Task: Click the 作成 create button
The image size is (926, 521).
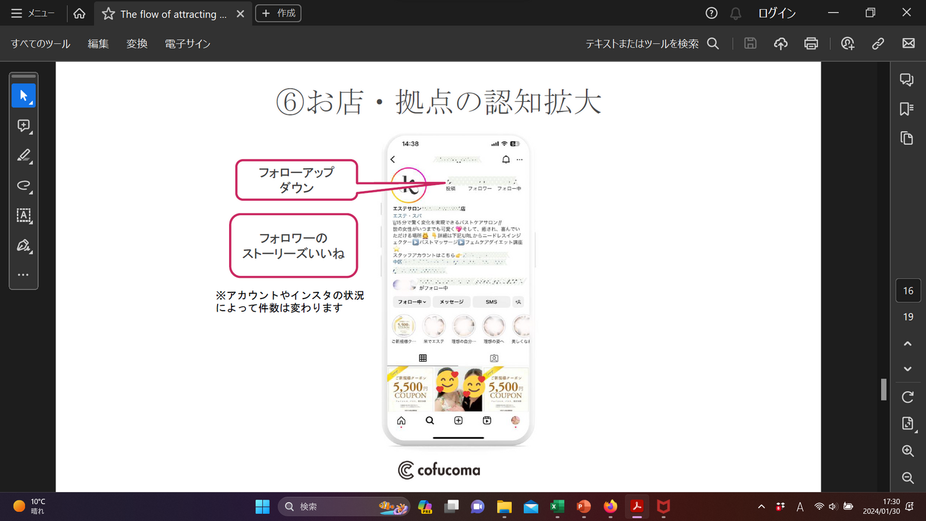Action: (279, 13)
